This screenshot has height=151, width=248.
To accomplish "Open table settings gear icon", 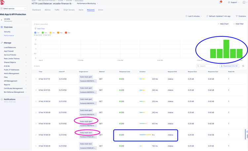I will (x=243, y=66).
